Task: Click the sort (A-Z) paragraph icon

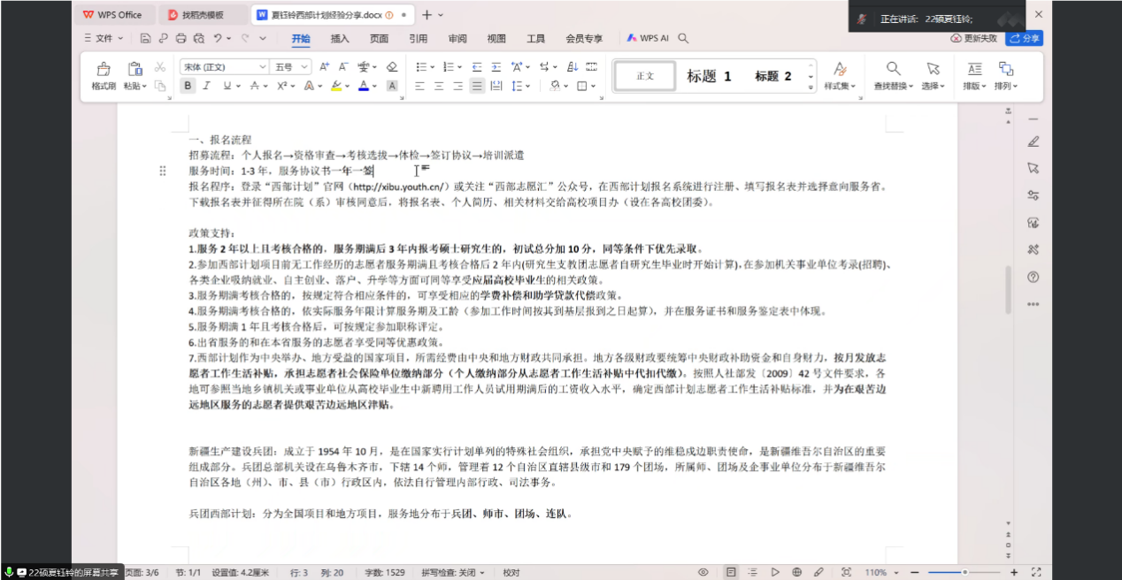Action: 573,67
